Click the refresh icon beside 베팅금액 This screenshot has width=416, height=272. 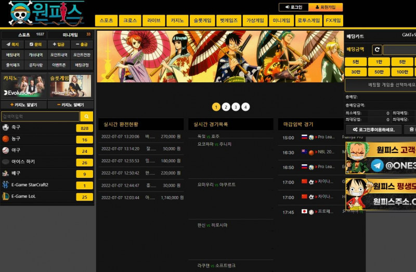pyautogui.click(x=377, y=50)
